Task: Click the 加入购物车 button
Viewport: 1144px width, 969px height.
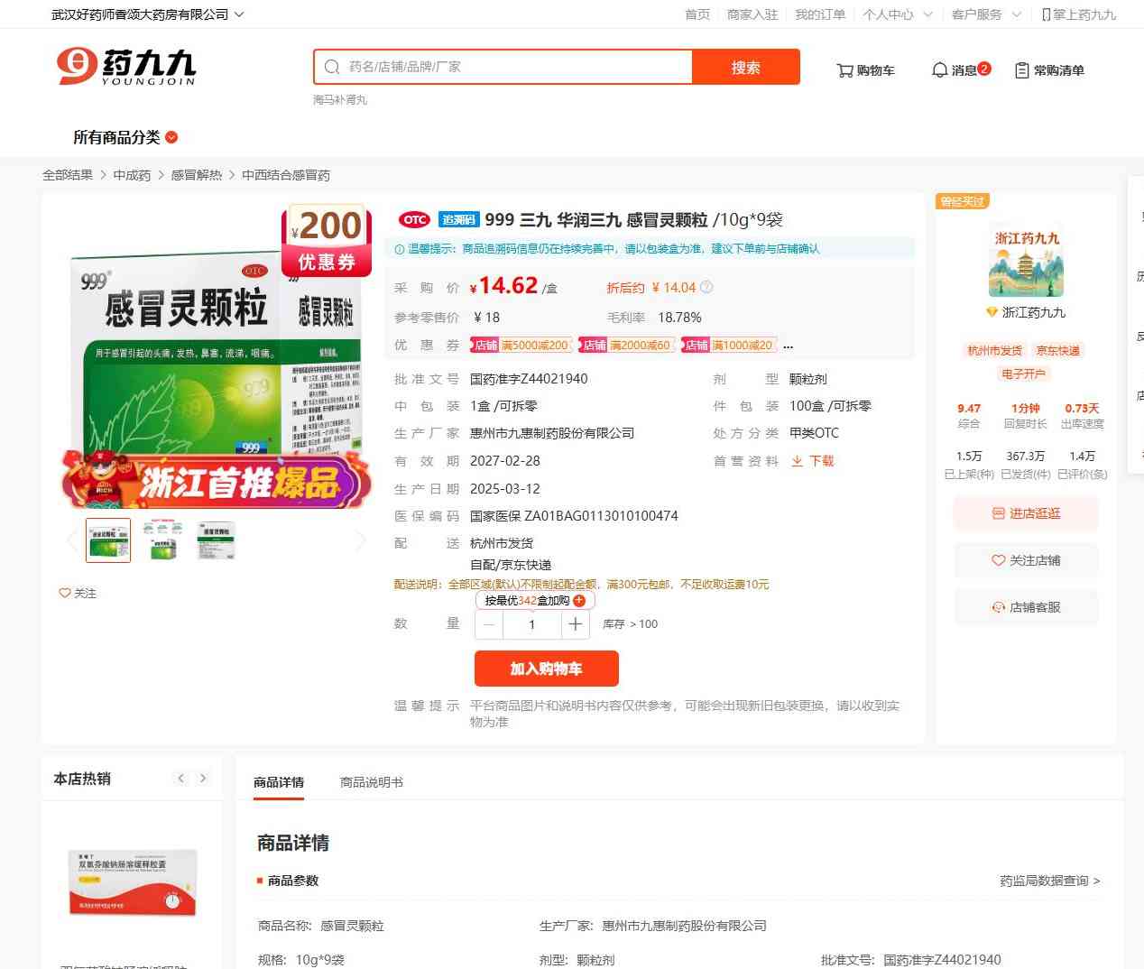Action: click(546, 669)
